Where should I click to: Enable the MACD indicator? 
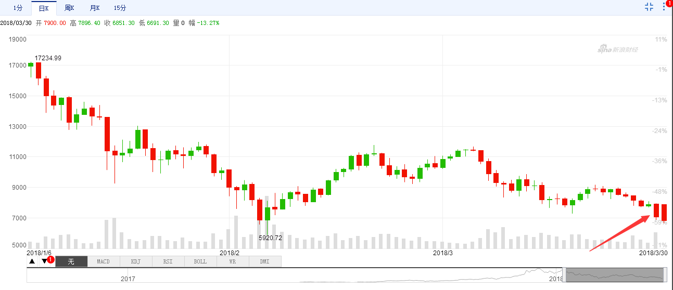click(x=104, y=261)
